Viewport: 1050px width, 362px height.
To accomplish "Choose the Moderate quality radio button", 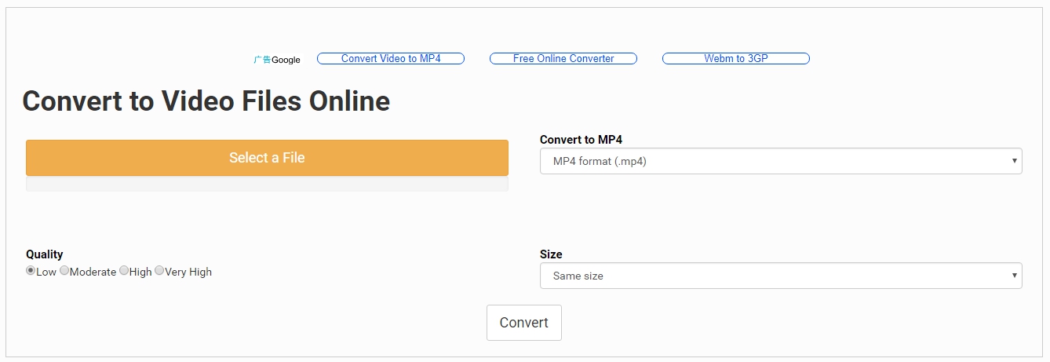I will point(64,271).
